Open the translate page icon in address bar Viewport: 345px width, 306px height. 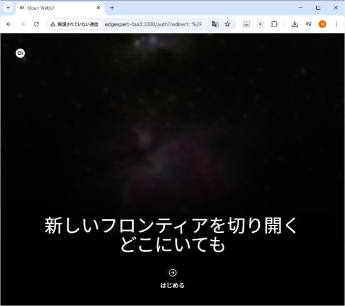(215, 24)
